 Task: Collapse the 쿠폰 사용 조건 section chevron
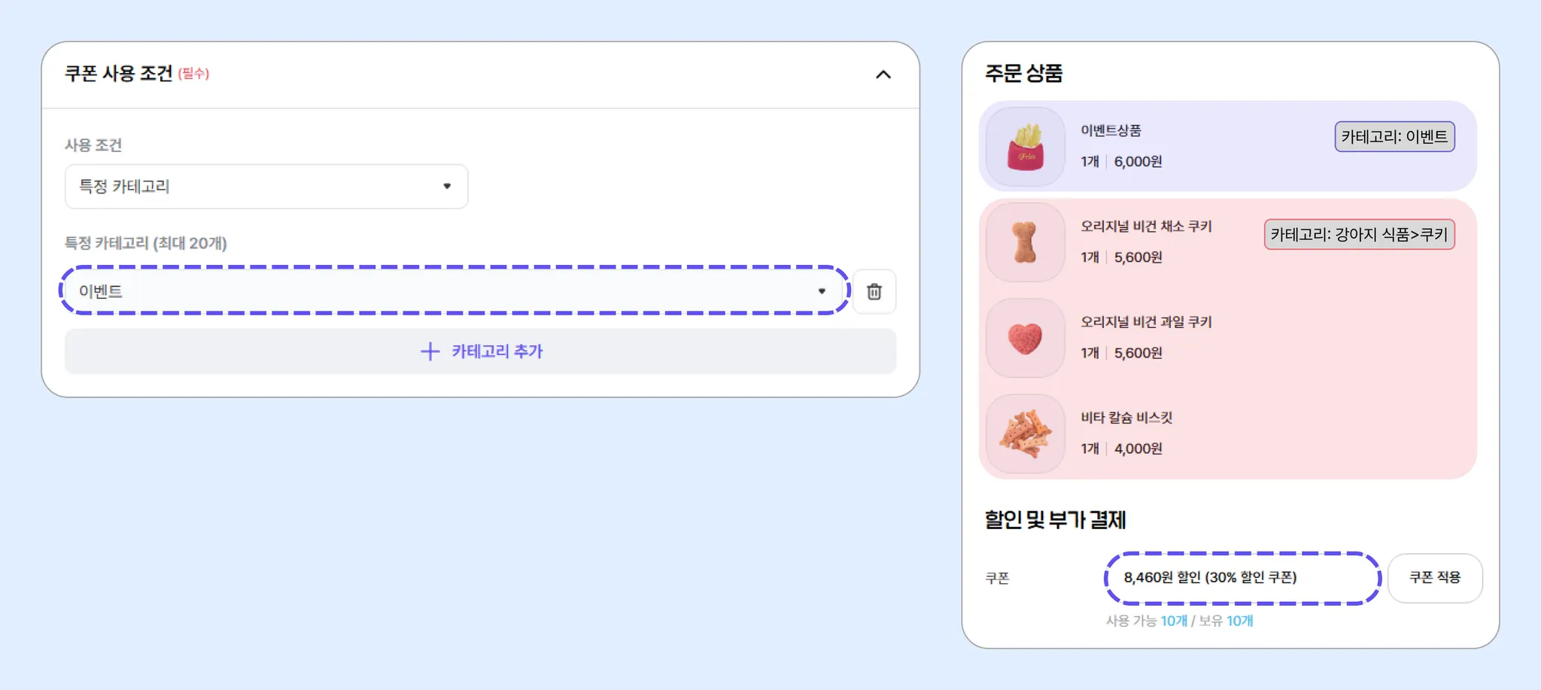pos(883,74)
